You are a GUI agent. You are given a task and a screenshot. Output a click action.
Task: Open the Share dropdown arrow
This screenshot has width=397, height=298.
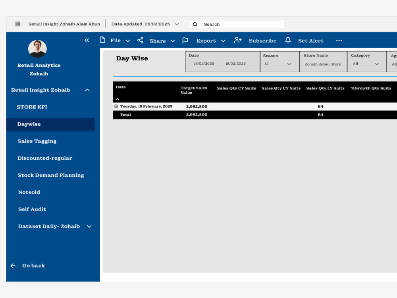173,41
